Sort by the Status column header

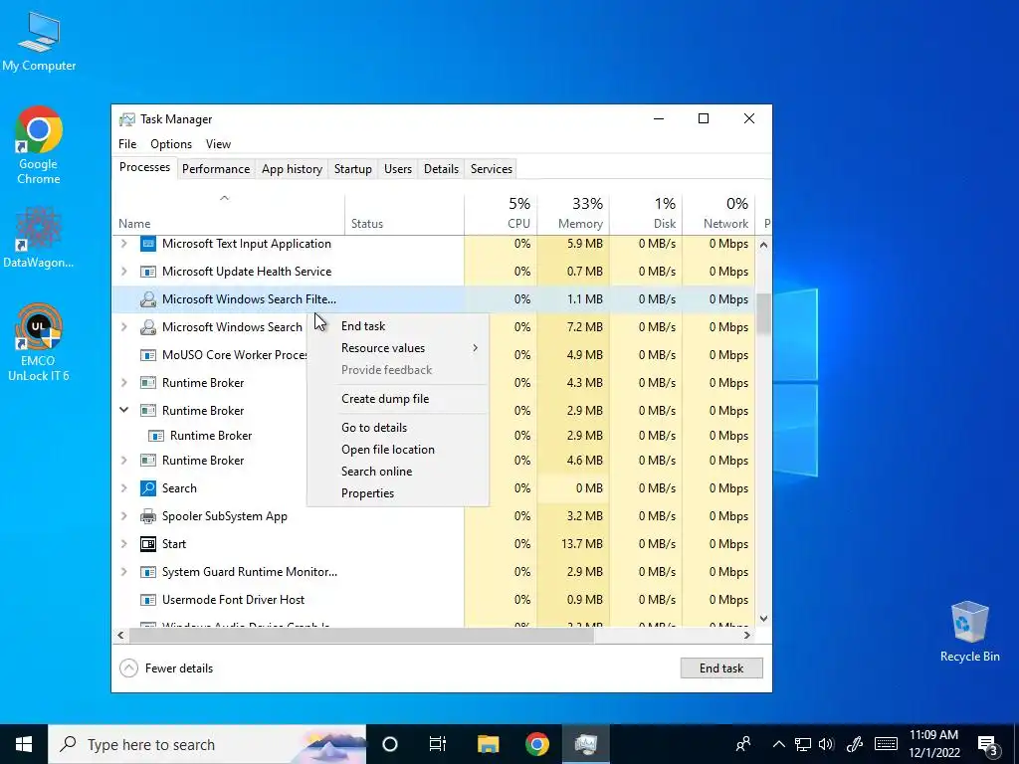coord(404,214)
